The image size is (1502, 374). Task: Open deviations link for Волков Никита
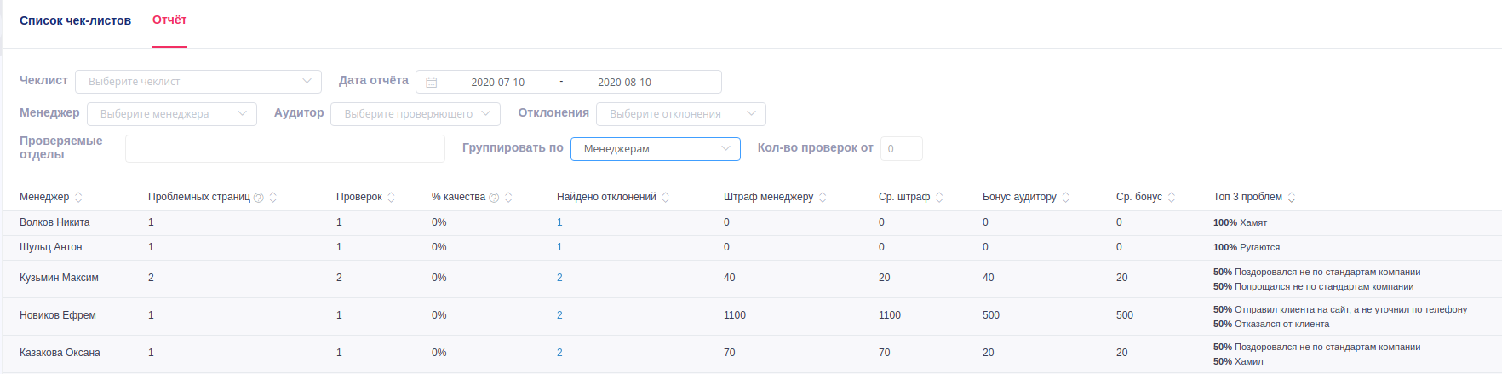[x=559, y=222]
